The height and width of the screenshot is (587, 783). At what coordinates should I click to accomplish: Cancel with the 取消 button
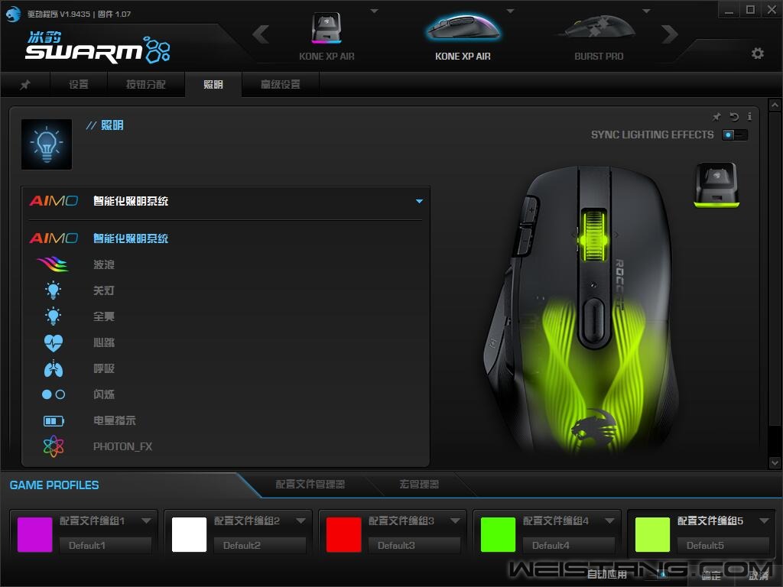click(x=759, y=575)
